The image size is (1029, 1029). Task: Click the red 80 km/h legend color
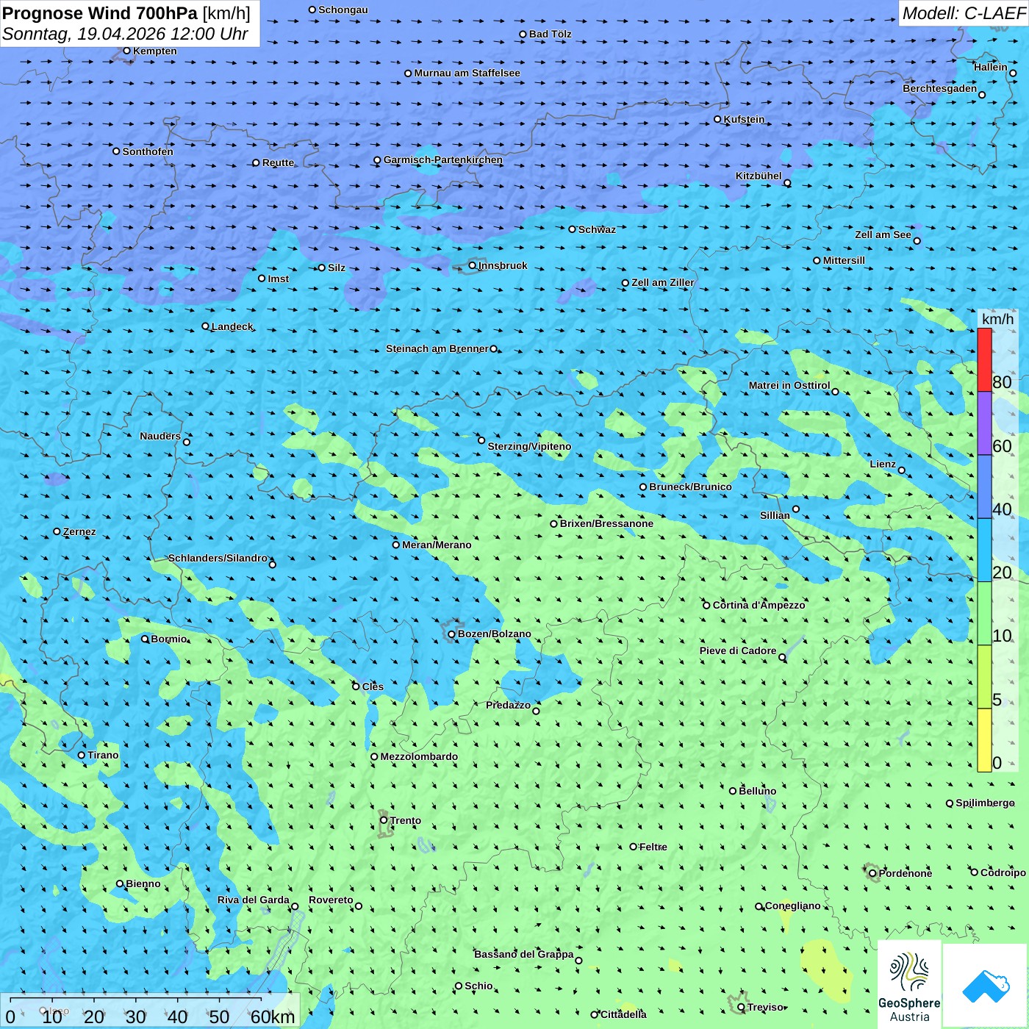pos(984,359)
